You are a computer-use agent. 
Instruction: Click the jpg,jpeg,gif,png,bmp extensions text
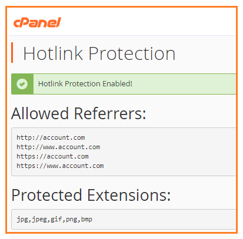(x=54, y=219)
